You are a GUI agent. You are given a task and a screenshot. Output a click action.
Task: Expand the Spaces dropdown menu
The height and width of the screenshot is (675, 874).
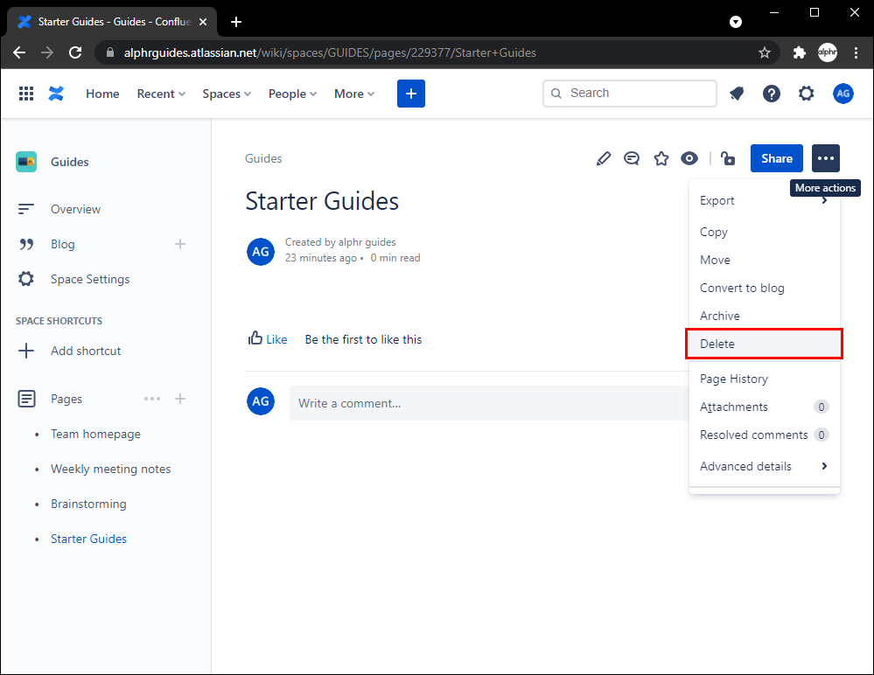[227, 94]
